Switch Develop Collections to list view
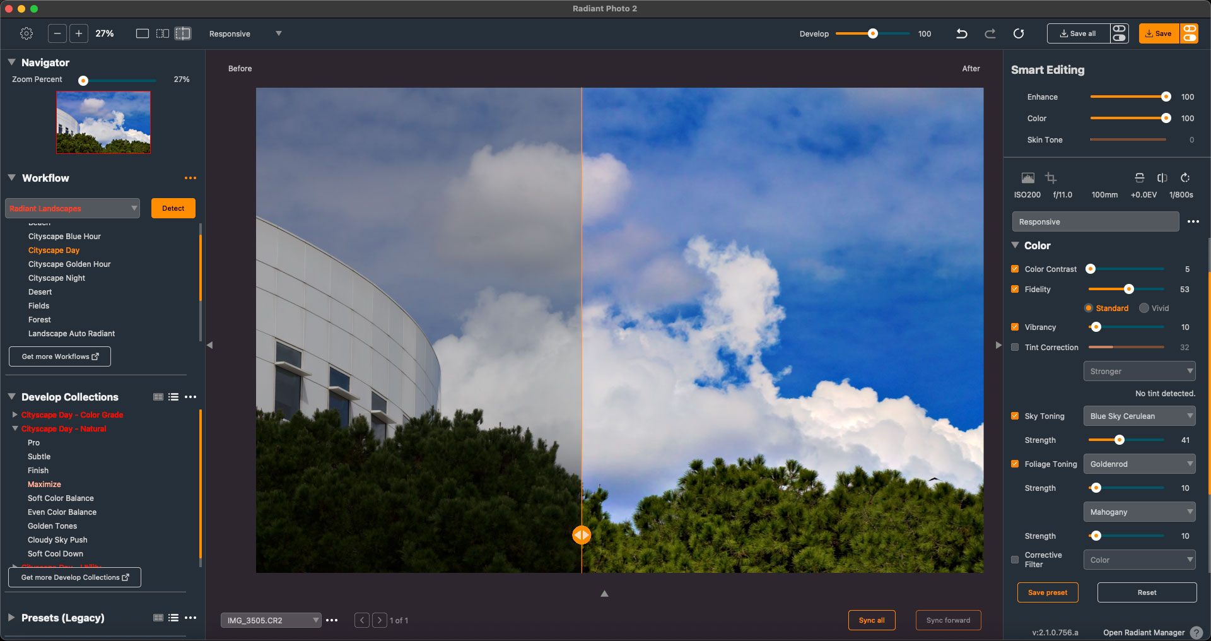Image resolution: width=1211 pixels, height=641 pixels. click(x=173, y=397)
